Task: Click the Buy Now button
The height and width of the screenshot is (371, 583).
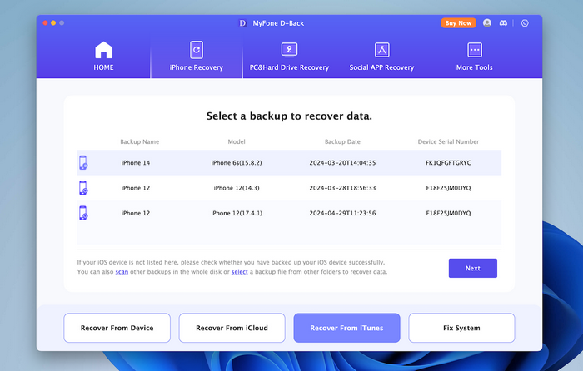Action: [458, 23]
